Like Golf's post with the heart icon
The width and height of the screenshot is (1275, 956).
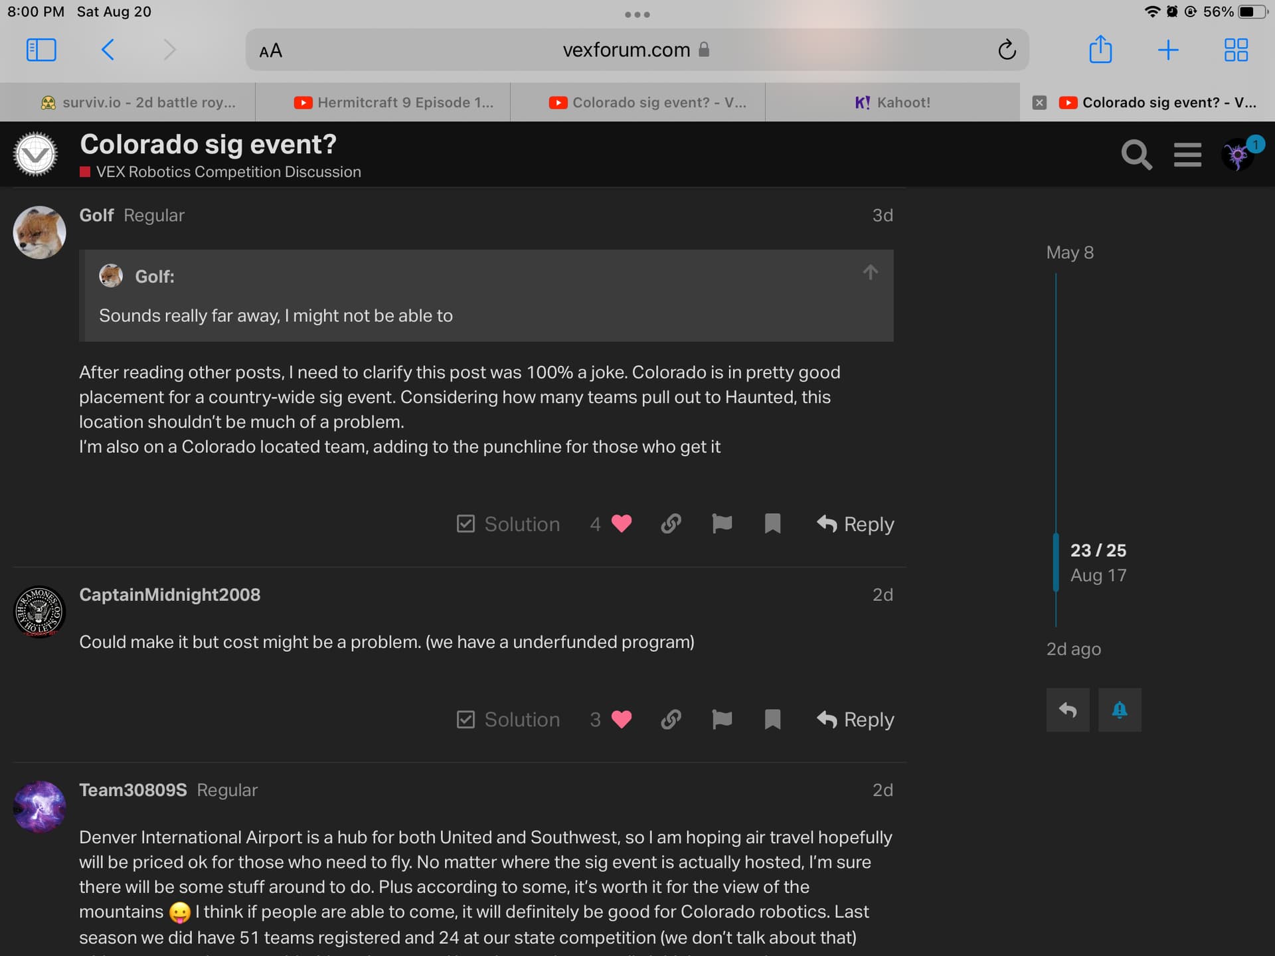click(x=622, y=524)
